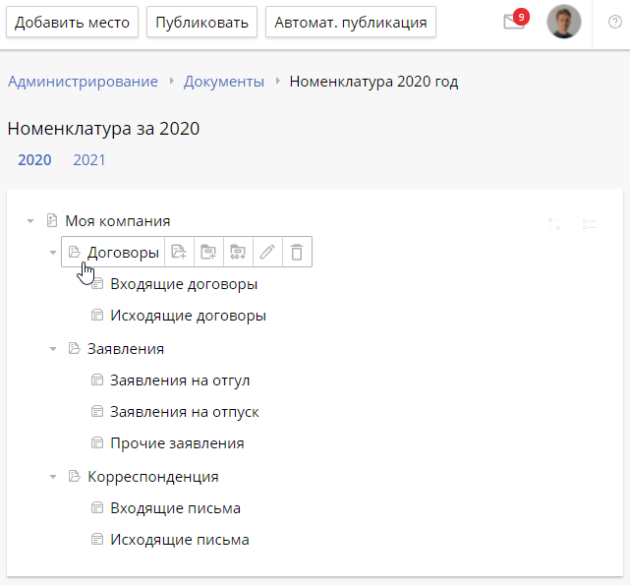Go to Администрирование breadcrumb link
630x585 pixels.
point(83,82)
